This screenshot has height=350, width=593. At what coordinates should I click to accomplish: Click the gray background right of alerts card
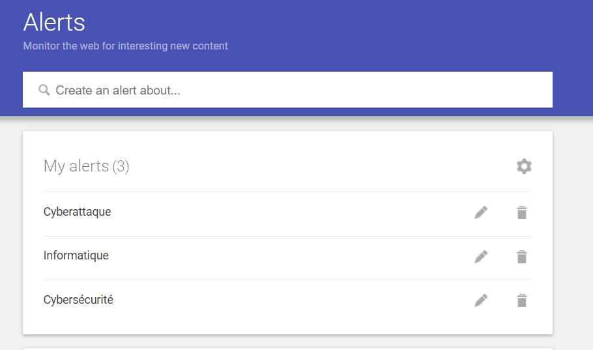coord(573,228)
